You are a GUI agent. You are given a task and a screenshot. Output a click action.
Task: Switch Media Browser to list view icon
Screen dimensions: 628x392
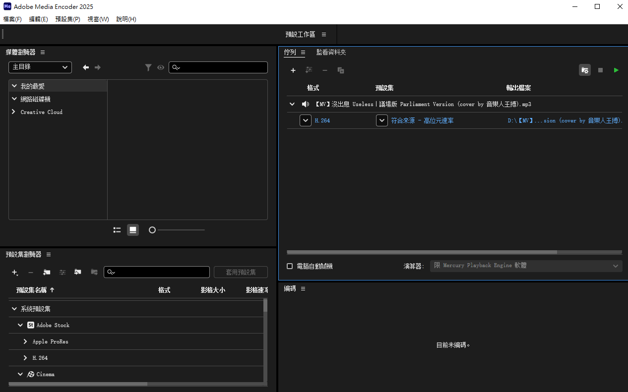coord(117,230)
